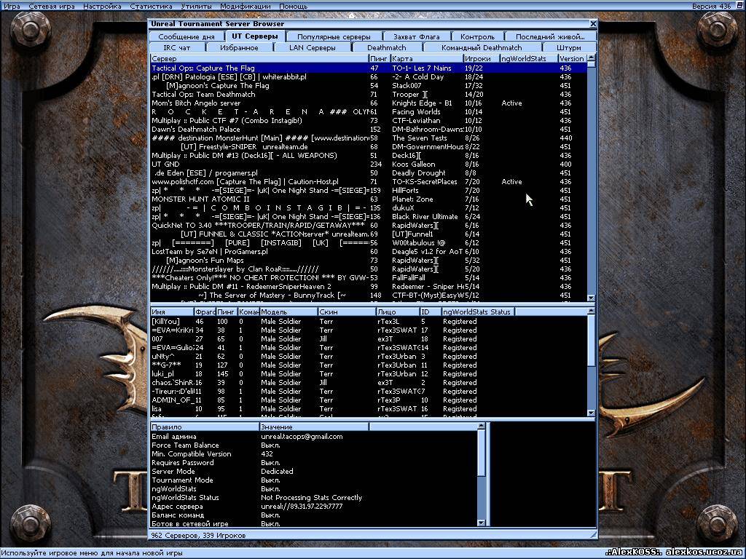Select the UT GND server row

click(369, 164)
